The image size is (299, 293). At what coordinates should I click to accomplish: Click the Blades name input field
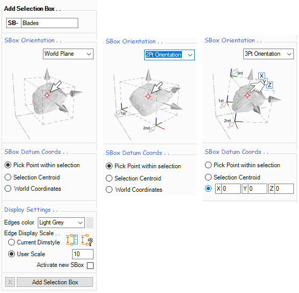pos(50,23)
